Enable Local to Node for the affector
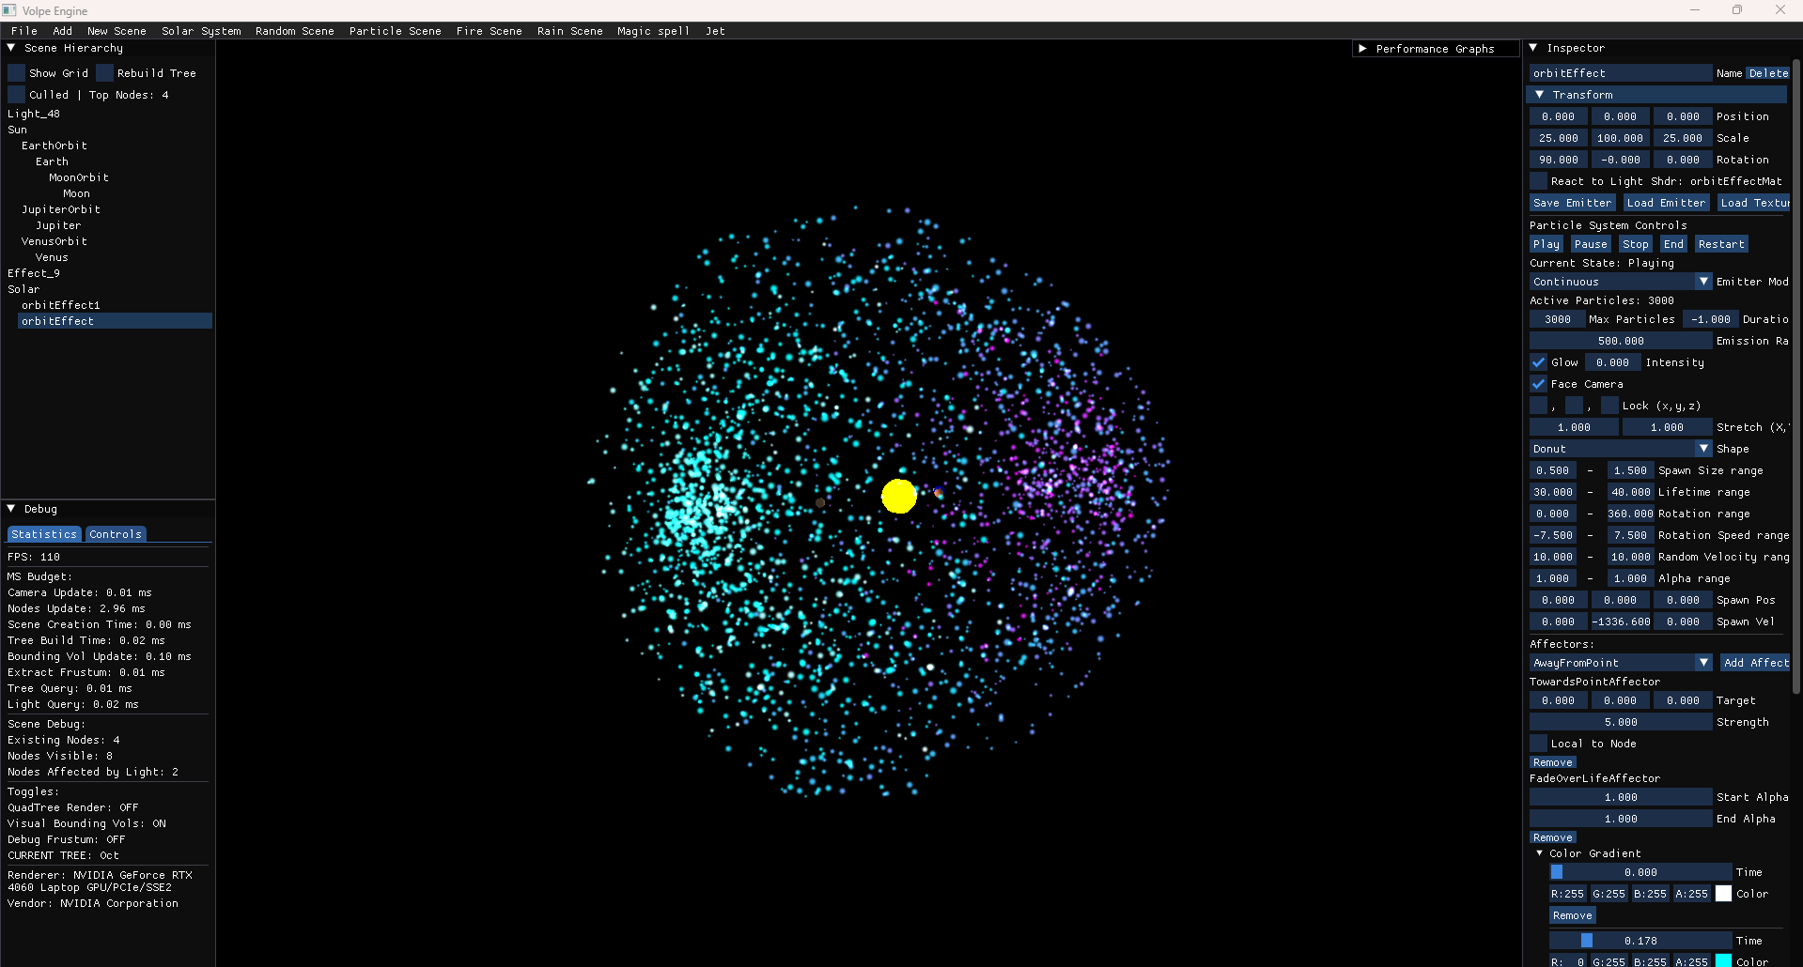Image resolution: width=1803 pixels, height=967 pixels. click(x=1538, y=743)
